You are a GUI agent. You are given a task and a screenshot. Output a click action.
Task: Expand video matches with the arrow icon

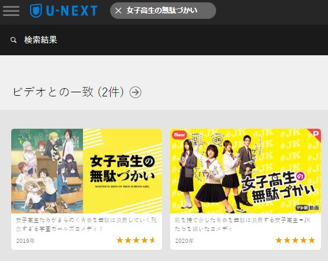click(x=135, y=92)
